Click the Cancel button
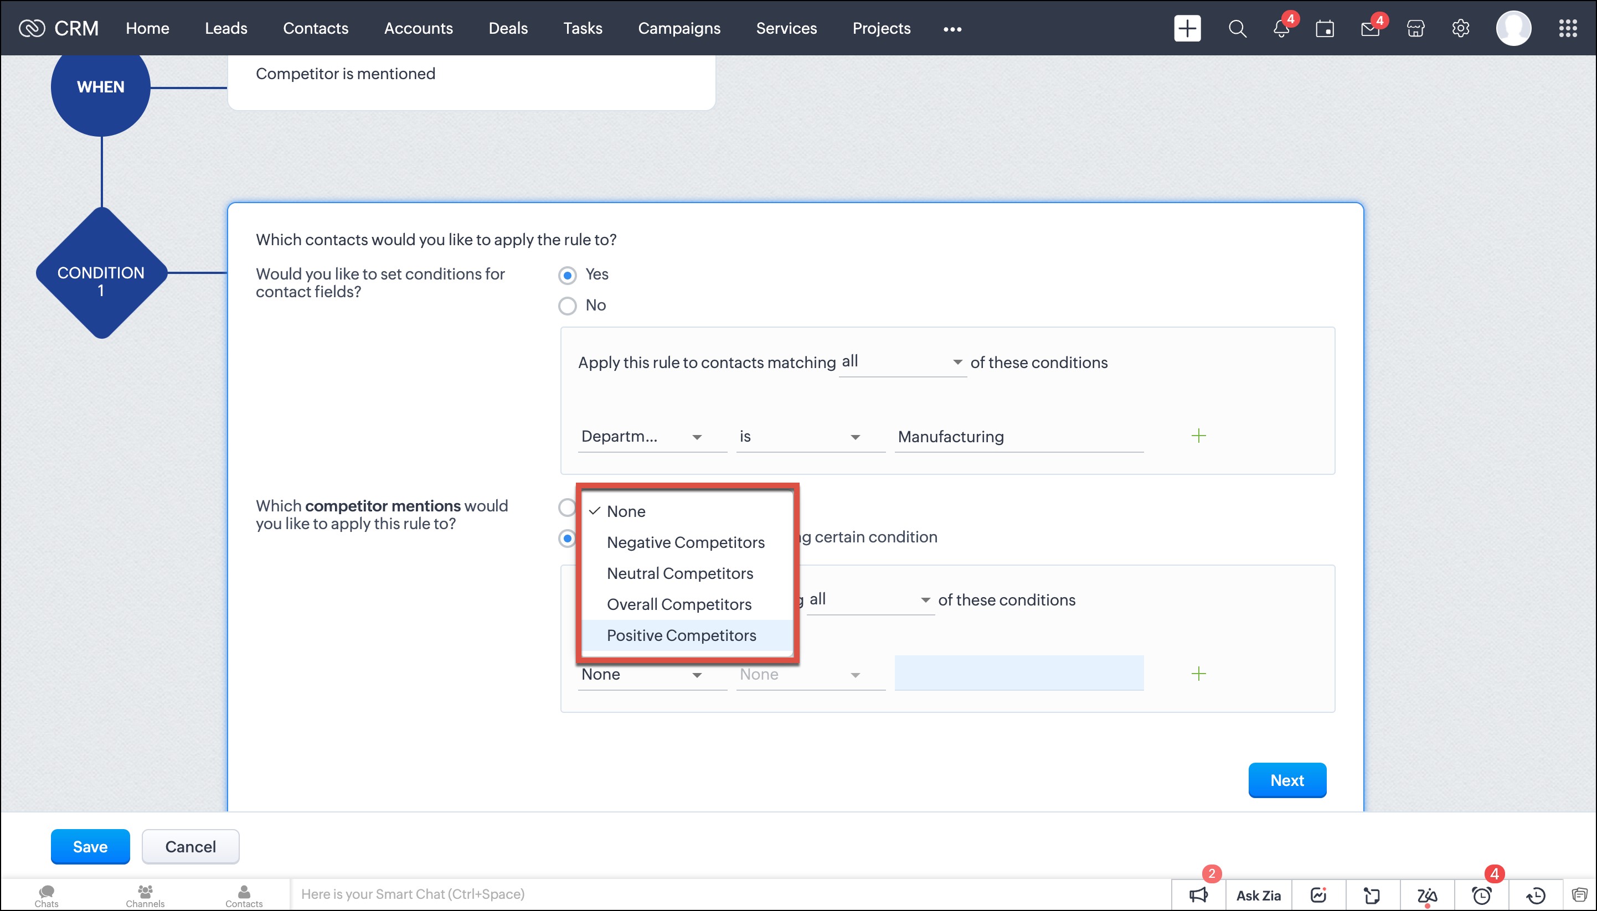The image size is (1597, 911). click(190, 847)
